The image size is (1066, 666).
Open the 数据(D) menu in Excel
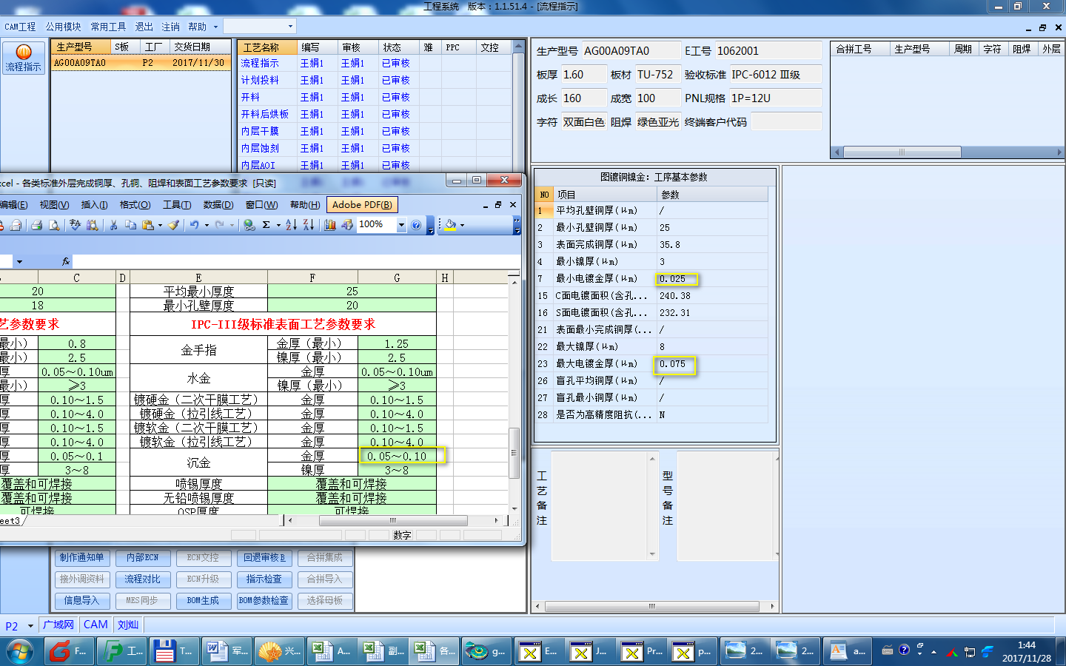[x=218, y=205]
